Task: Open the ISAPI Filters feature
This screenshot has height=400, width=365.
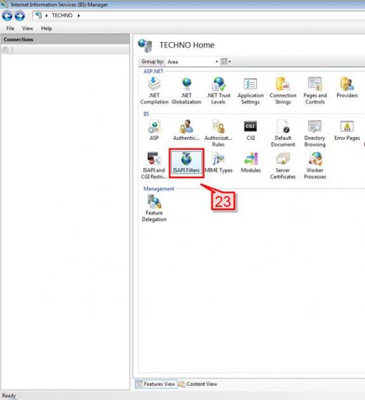Action: (x=186, y=163)
